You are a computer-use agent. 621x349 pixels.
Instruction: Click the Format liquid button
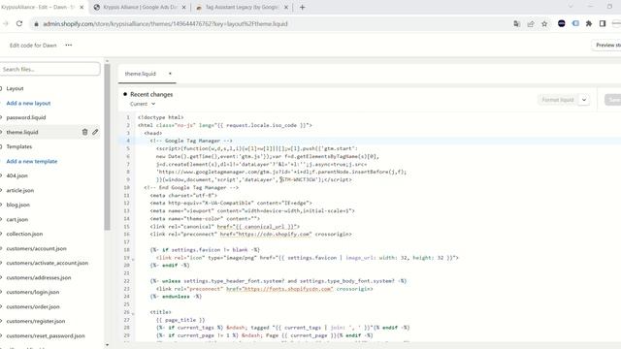coord(558,100)
